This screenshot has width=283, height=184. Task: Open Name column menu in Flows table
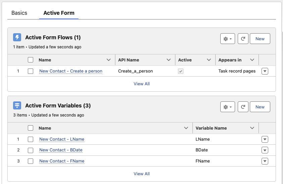coord(108,60)
